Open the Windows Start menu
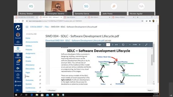The image size is (173, 97). 16,95
